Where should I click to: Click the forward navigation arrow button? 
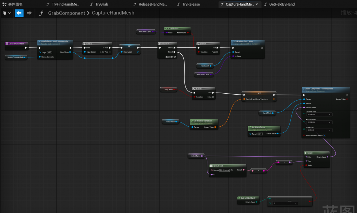click(29, 13)
